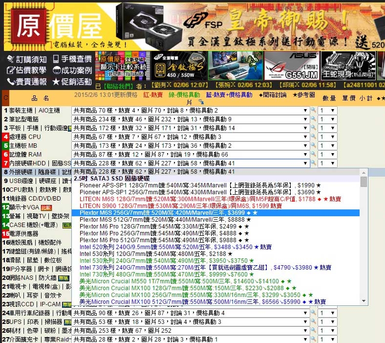
Task: Open 促銷活動 promotions link
Action: [x=72, y=82]
